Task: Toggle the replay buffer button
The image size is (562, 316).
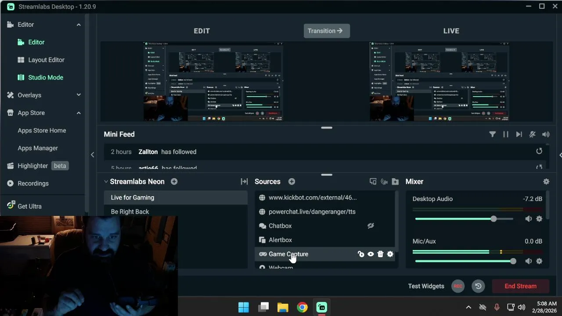Action: [478, 286]
